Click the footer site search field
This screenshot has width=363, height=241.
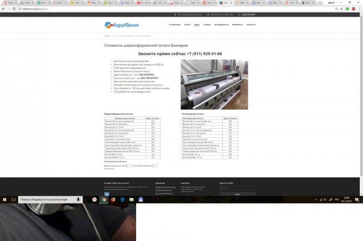point(237,188)
